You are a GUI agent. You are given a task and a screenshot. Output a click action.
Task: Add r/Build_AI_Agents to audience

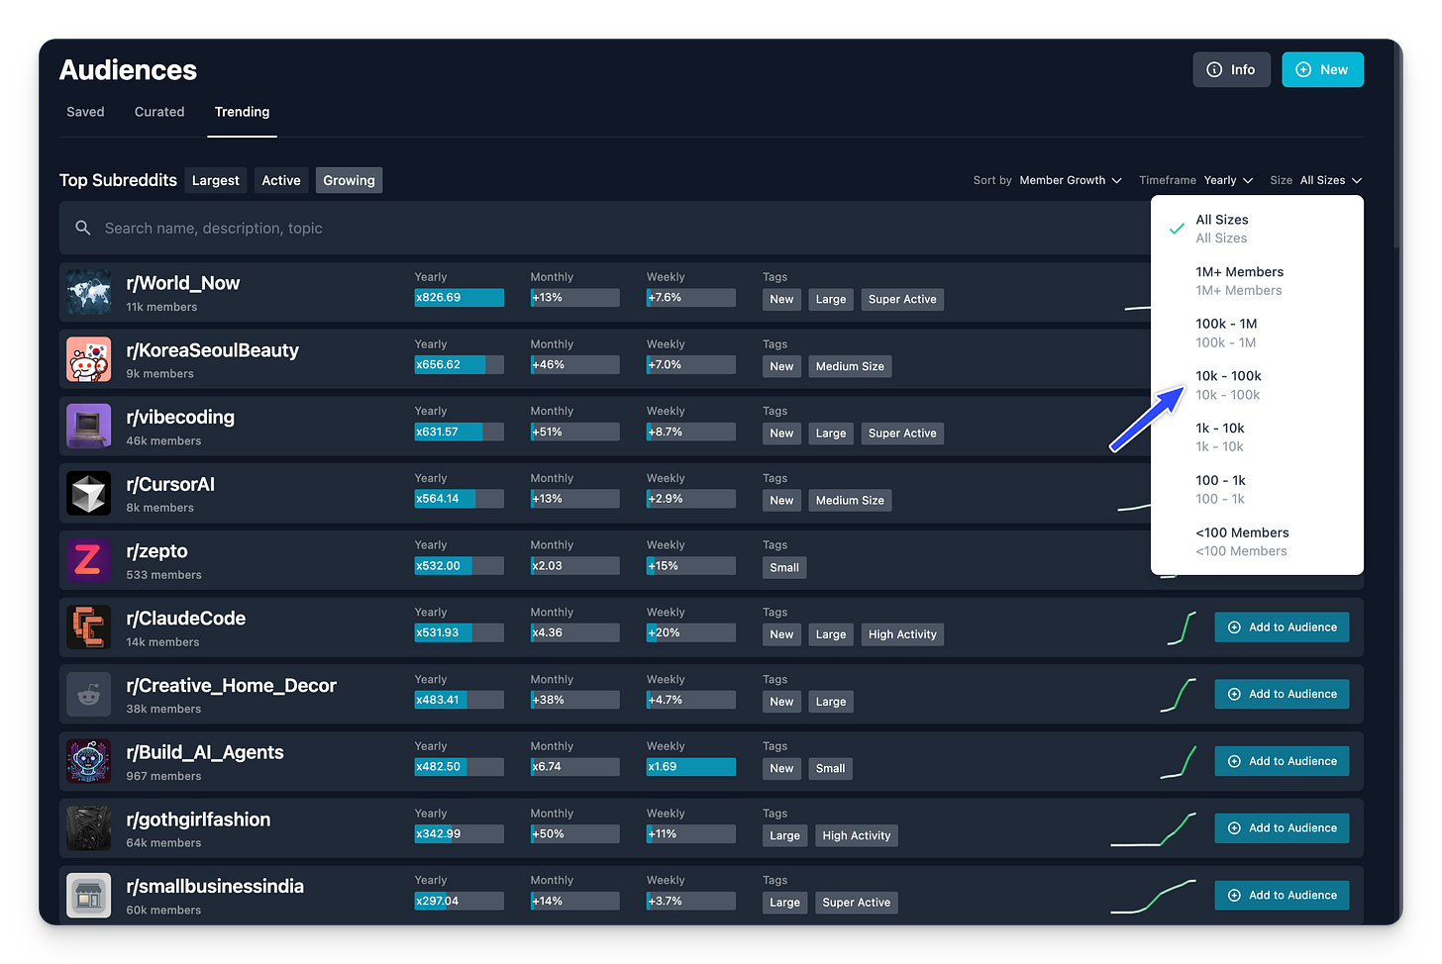(1282, 761)
